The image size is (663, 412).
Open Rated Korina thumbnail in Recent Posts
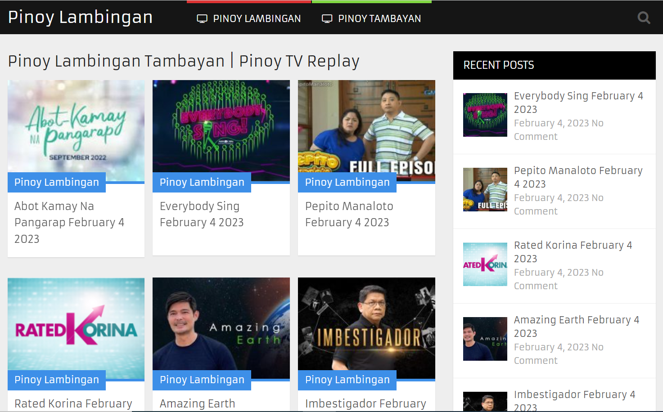(x=485, y=264)
